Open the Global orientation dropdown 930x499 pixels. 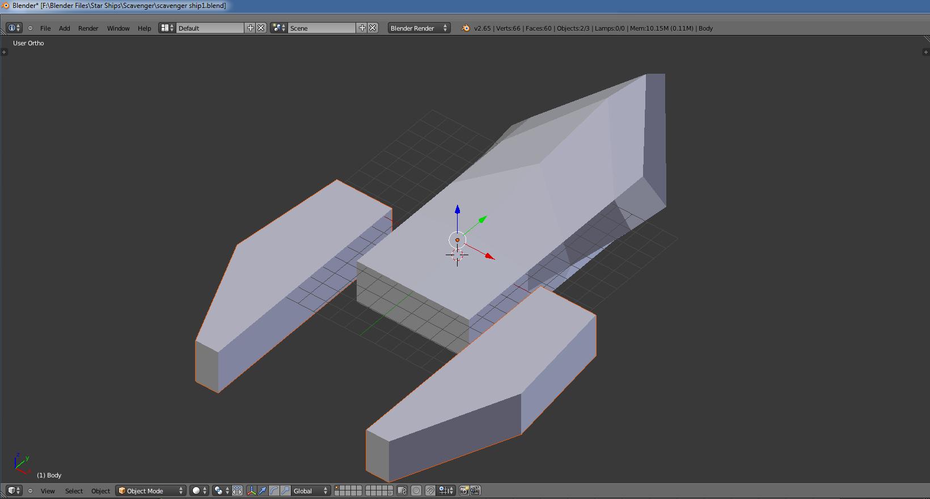[310, 490]
